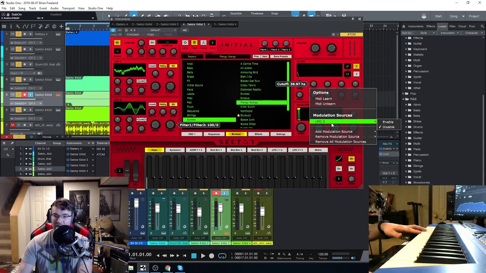
Task: Mute the Battery 4 track
Action: [13, 34]
